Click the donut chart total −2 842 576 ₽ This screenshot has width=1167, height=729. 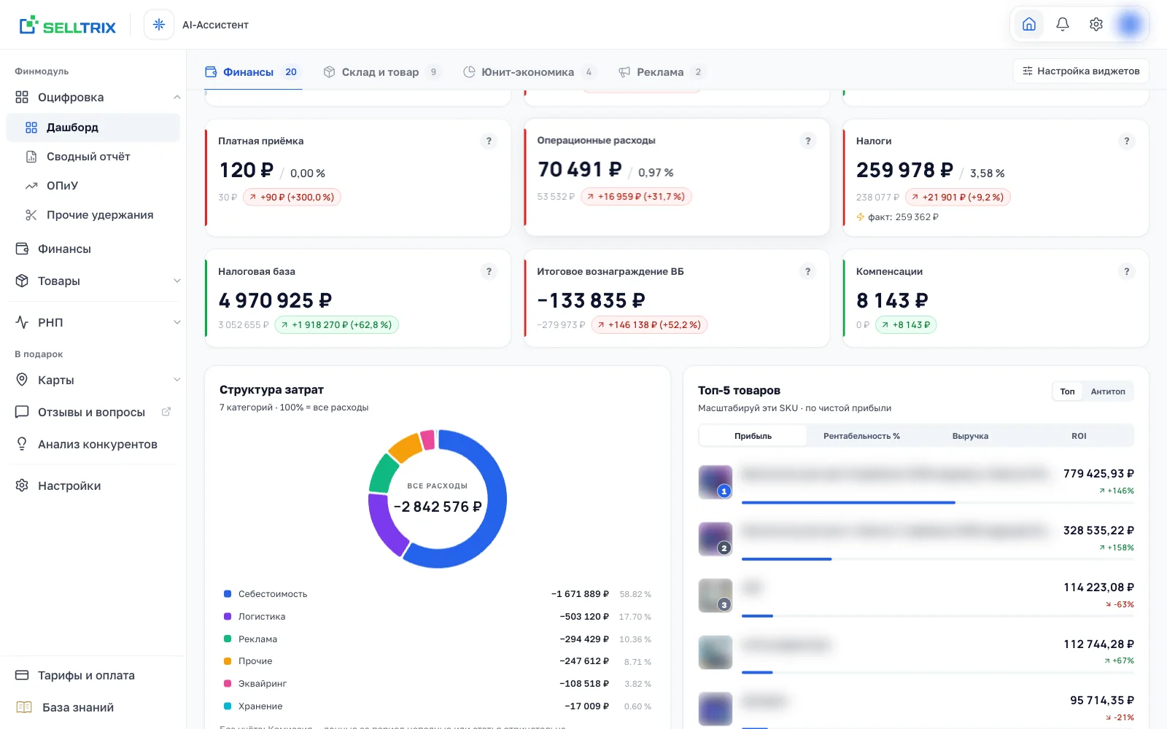click(438, 507)
